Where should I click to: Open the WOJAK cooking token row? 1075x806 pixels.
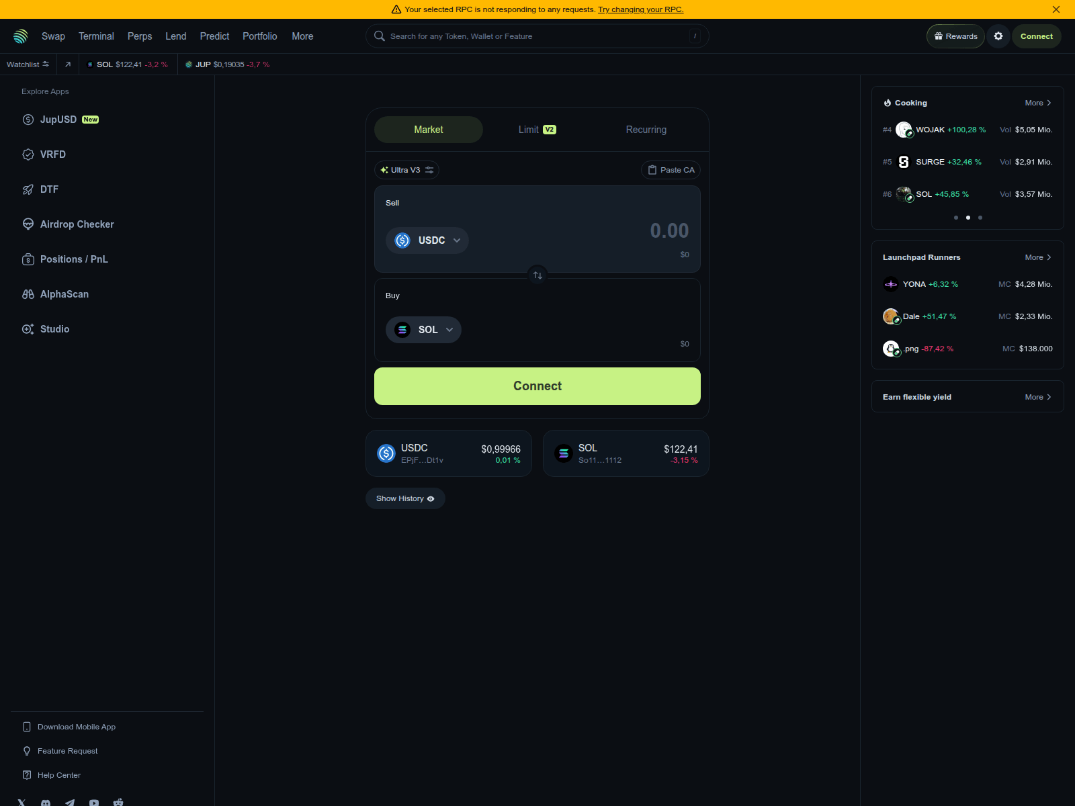967,130
